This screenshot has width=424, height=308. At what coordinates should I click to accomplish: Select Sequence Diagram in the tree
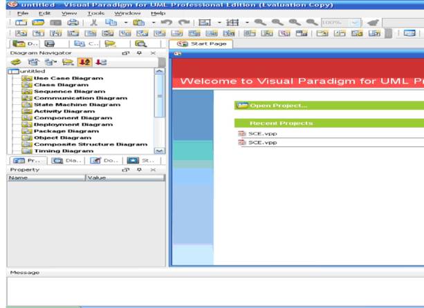pyautogui.click(x=69, y=91)
